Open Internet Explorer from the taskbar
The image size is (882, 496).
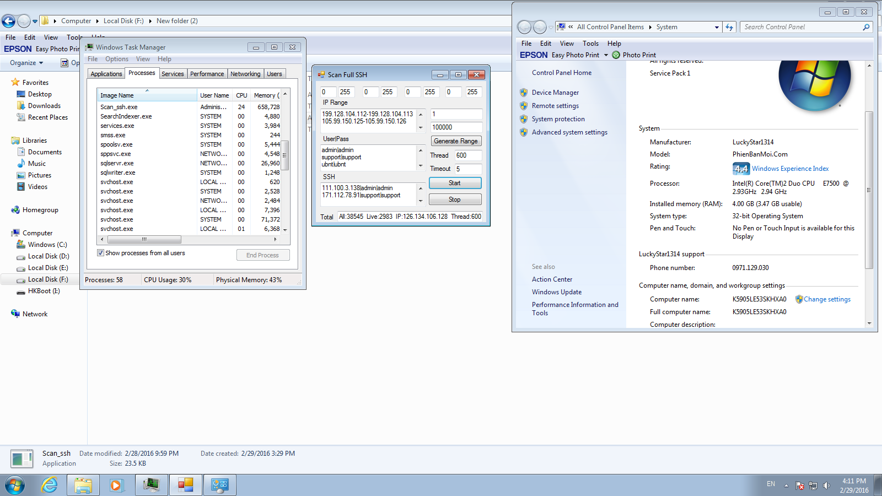[50, 485]
